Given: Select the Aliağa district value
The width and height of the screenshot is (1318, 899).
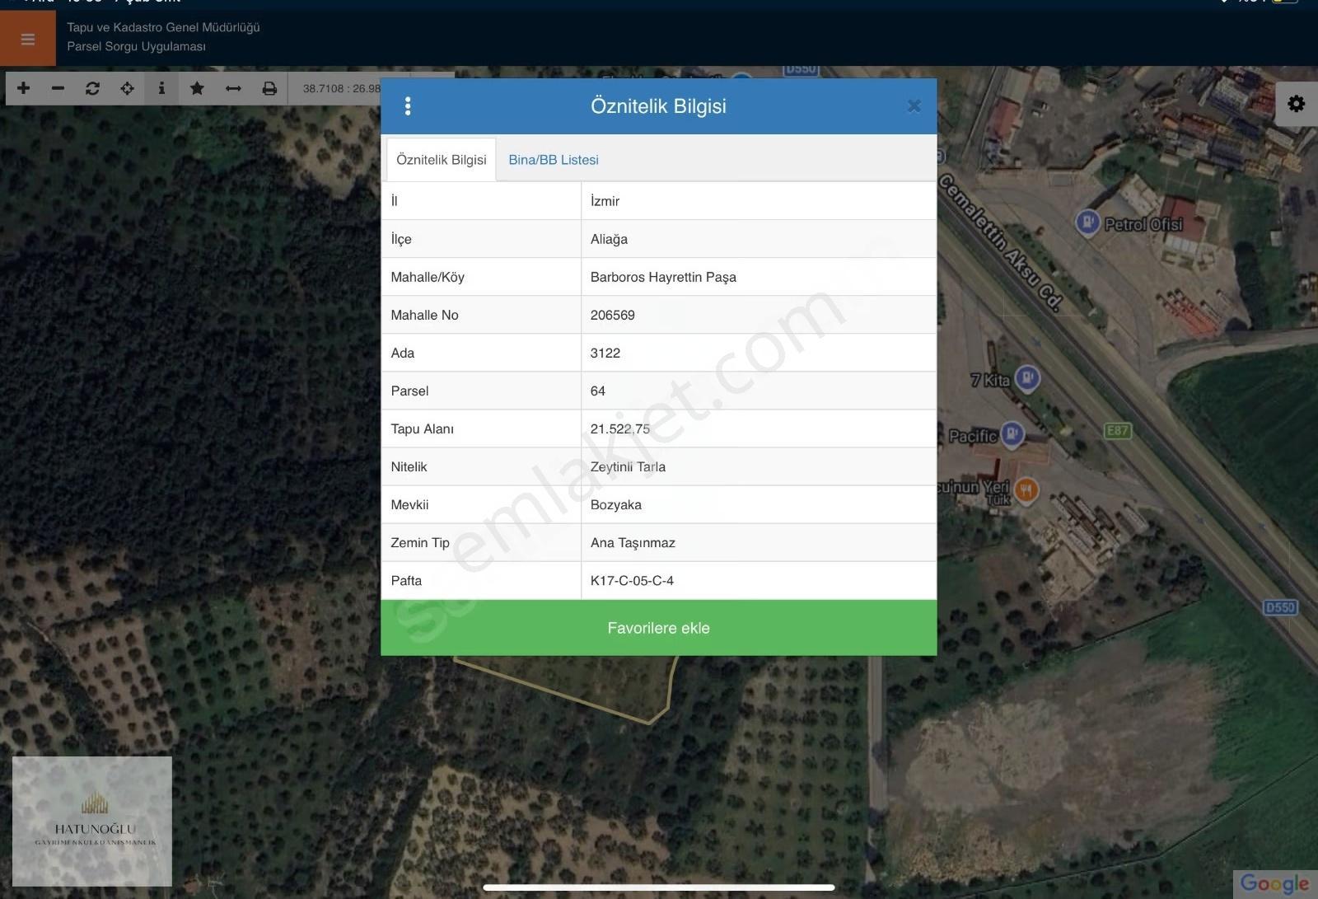Looking at the screenshot, I should [x=759, y=239].
